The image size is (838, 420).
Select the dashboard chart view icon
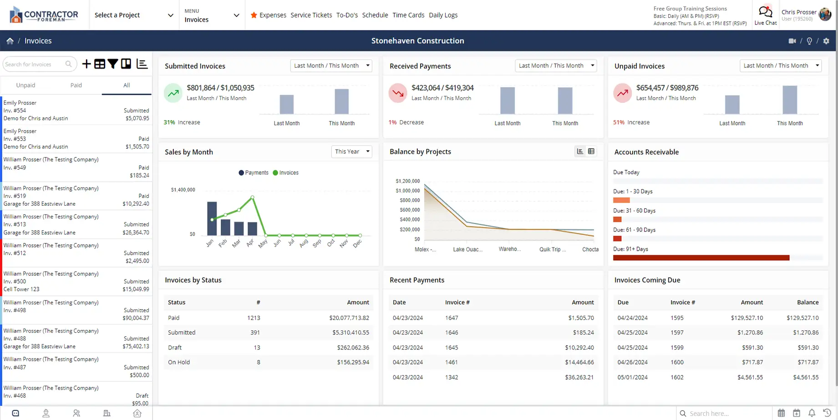click(142, 64)
